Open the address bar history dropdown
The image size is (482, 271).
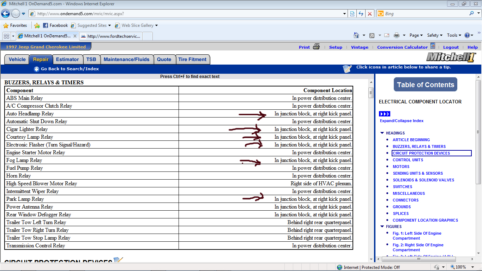click(345, 14)
